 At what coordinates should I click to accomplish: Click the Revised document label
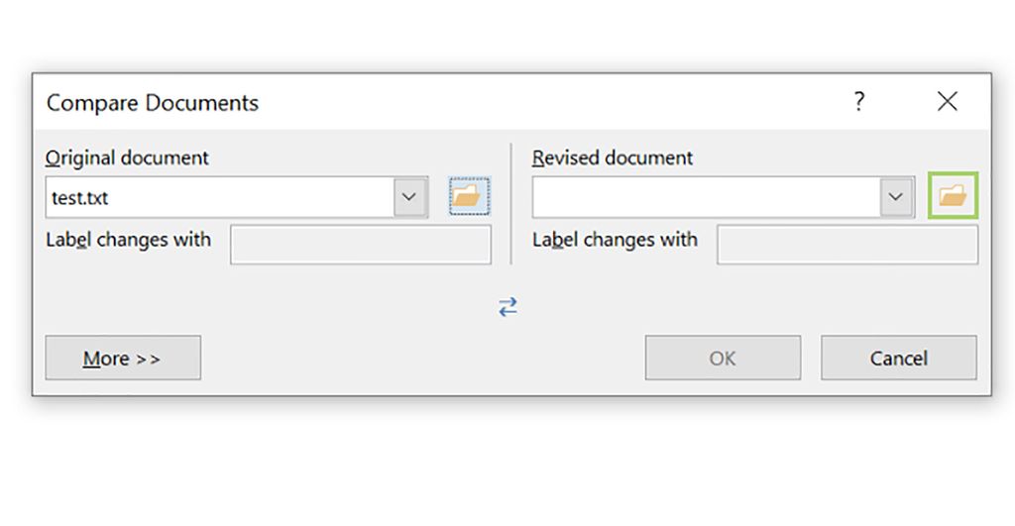tap(613, 158)
